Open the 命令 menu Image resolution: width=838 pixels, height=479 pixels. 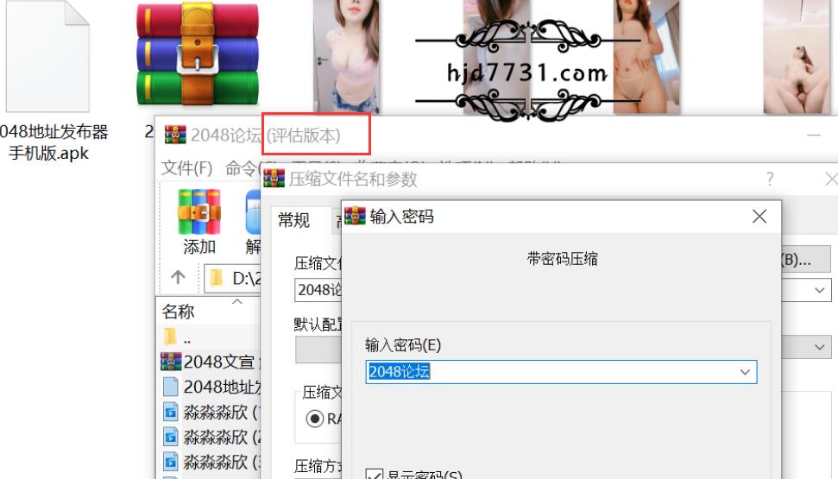pyautogui.click(x=246, y=167)
